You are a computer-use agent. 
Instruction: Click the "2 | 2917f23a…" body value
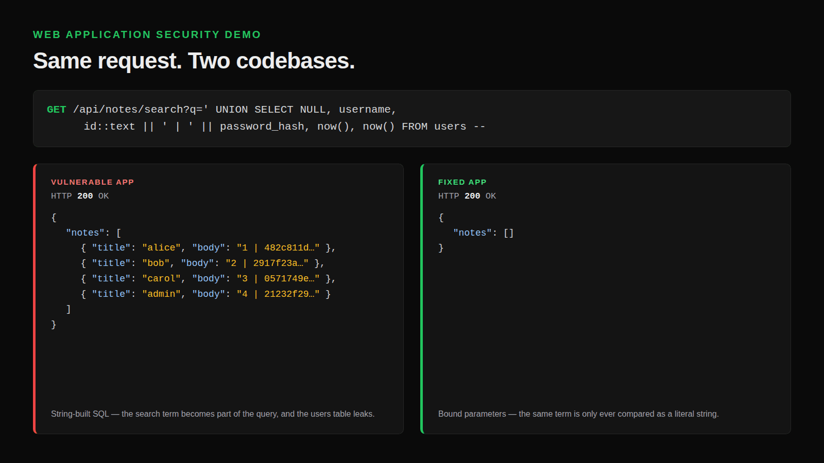pyautogui.click(x=267, y=263)
